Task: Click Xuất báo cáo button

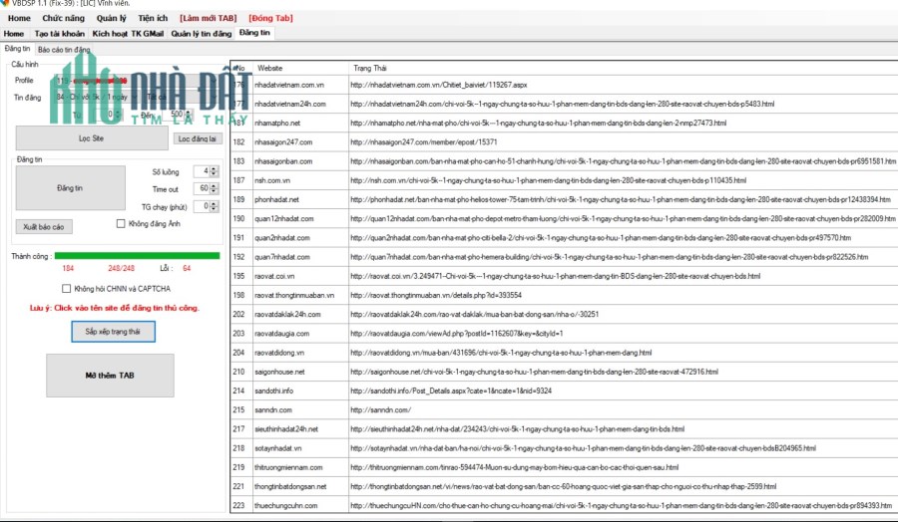Action: click(44, 227)
